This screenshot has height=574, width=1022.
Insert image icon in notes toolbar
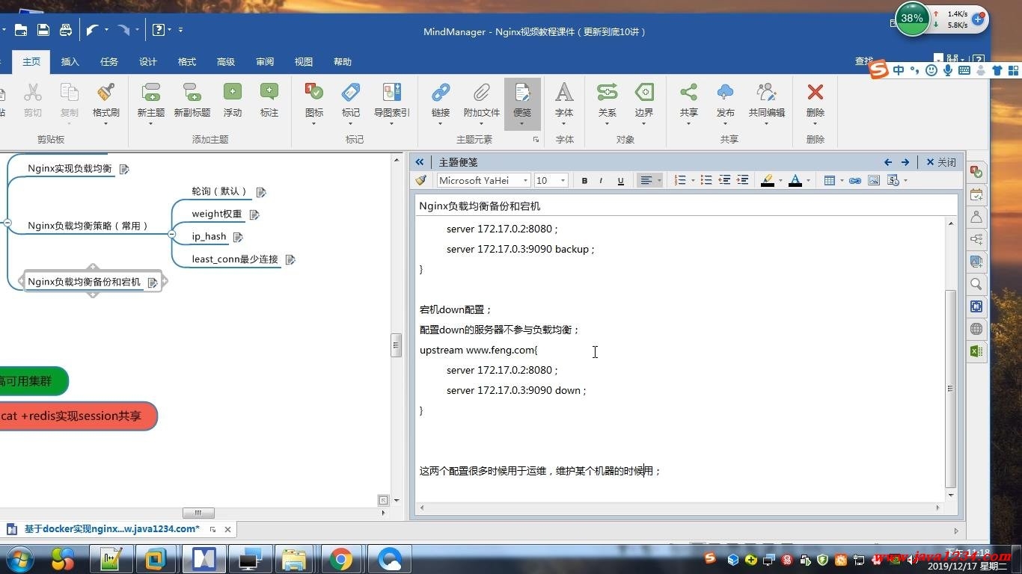pyautogui.click(x=873, y=180)
